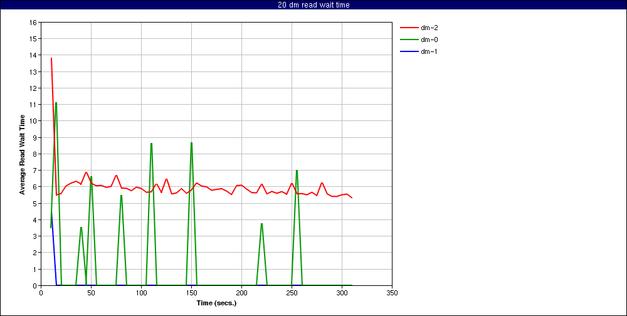Click the 13 tick on the vertical axis
This screenshot has width=627, height=316.
(x=33, y=71)
